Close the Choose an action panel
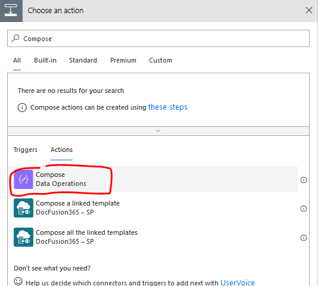Image resolution: width=318 pixels, height=286 pixels. (x=309, y=10)
